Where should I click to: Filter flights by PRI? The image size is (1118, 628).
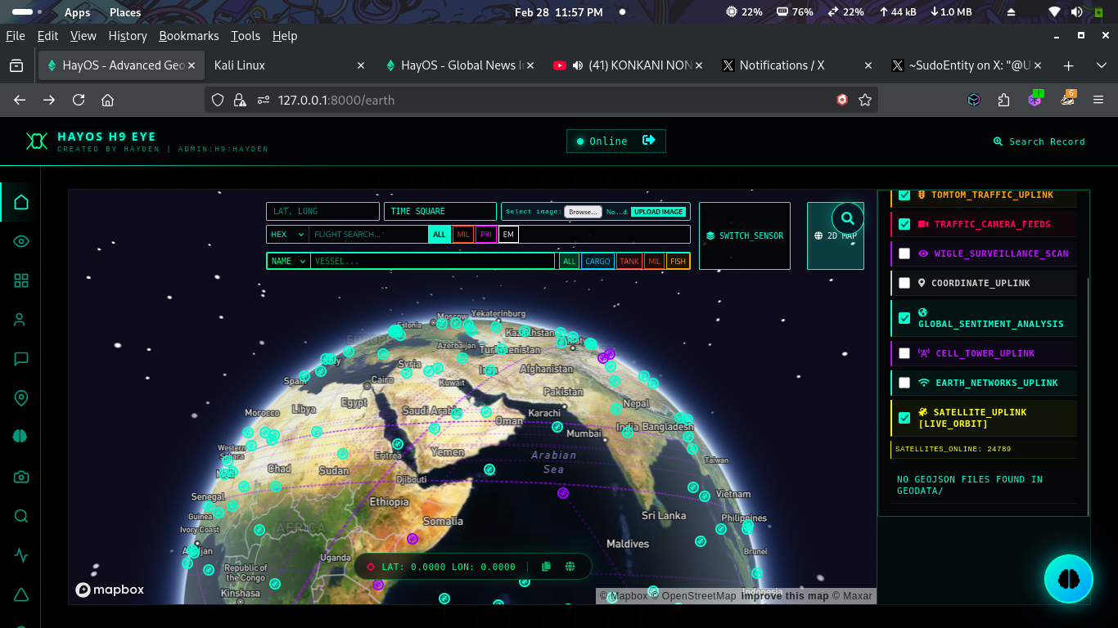486,235
